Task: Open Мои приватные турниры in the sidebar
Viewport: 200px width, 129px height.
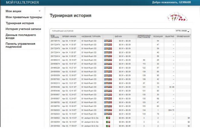Action: click(x=24, y=17)
